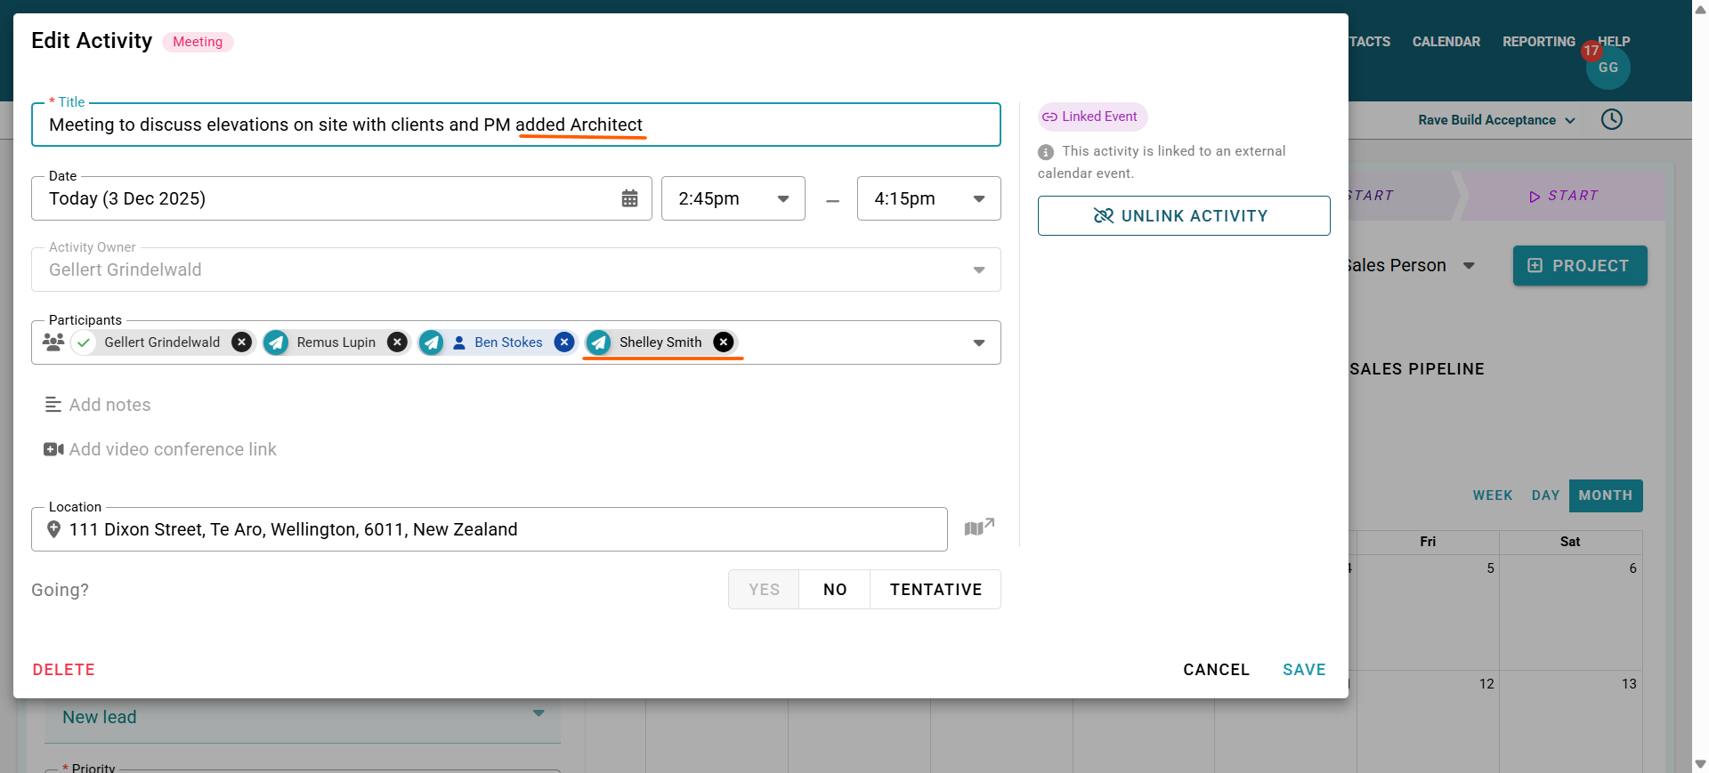This screenshot has height=773, width=1709.
Task: Open location in external map
Action: tap(979, 527)
